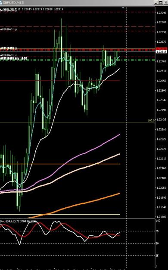Click the 1.22050 price scale label

[161, 187]
